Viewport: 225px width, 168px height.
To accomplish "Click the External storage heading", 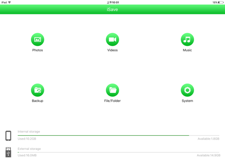I will tap(29, 149).
